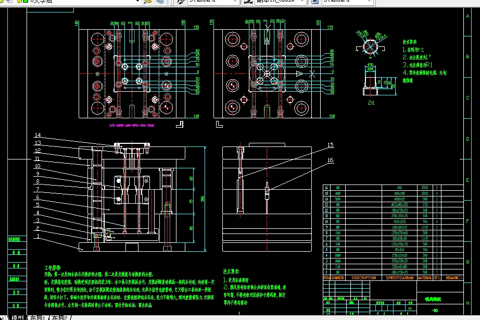The image size is (480, 320).
Task: Open the layer list dropdown showing 文字层
Action: (137, 1)
